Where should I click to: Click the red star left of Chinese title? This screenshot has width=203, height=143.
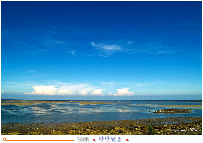(94, 140)
